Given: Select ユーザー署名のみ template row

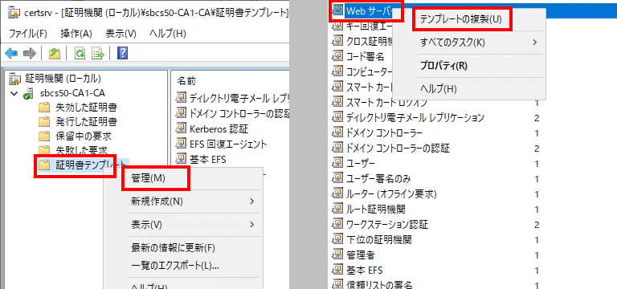Looking at the screenshot, I should pyautogui.click(x=378, y=178).
